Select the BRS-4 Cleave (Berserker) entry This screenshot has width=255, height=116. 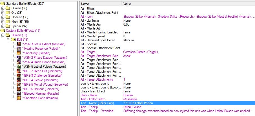(x=40, y=80)
